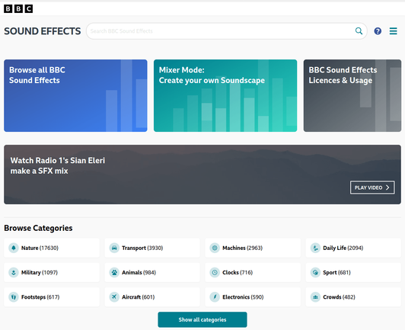
Task: Open the Electronics (590) category
Action: pyautogui.click(x=253, y=297)
